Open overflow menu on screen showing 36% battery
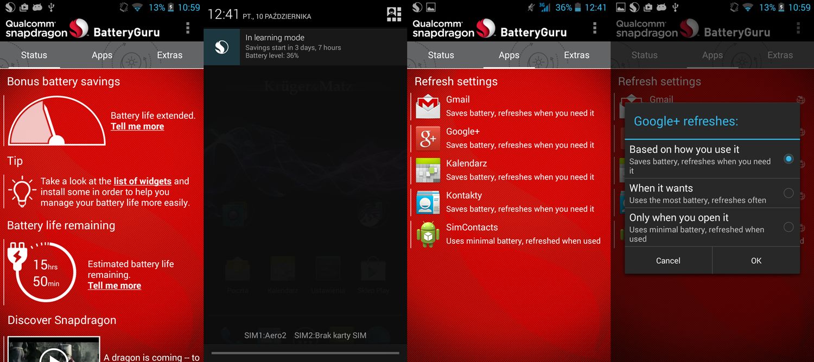Viewport: 814px width, 362px height. pos(595,28)
